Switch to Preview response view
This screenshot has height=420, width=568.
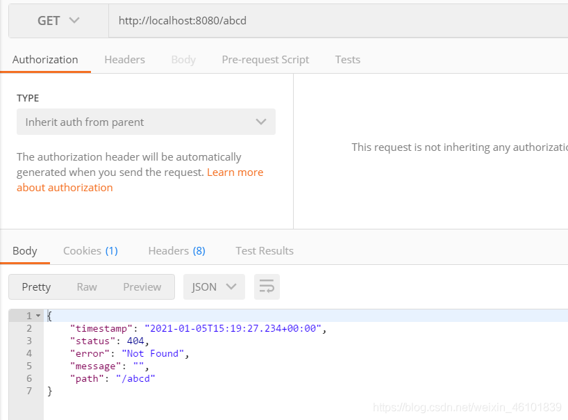pos(142,286)
